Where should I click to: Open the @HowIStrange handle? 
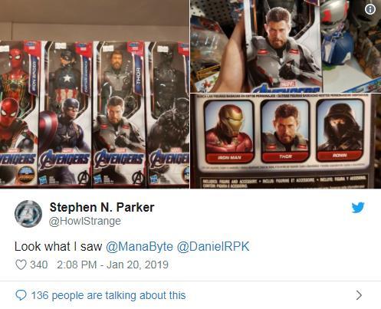click(x=85, y=221)
